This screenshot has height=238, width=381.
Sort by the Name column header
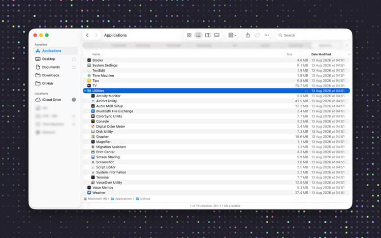point(96,54)
